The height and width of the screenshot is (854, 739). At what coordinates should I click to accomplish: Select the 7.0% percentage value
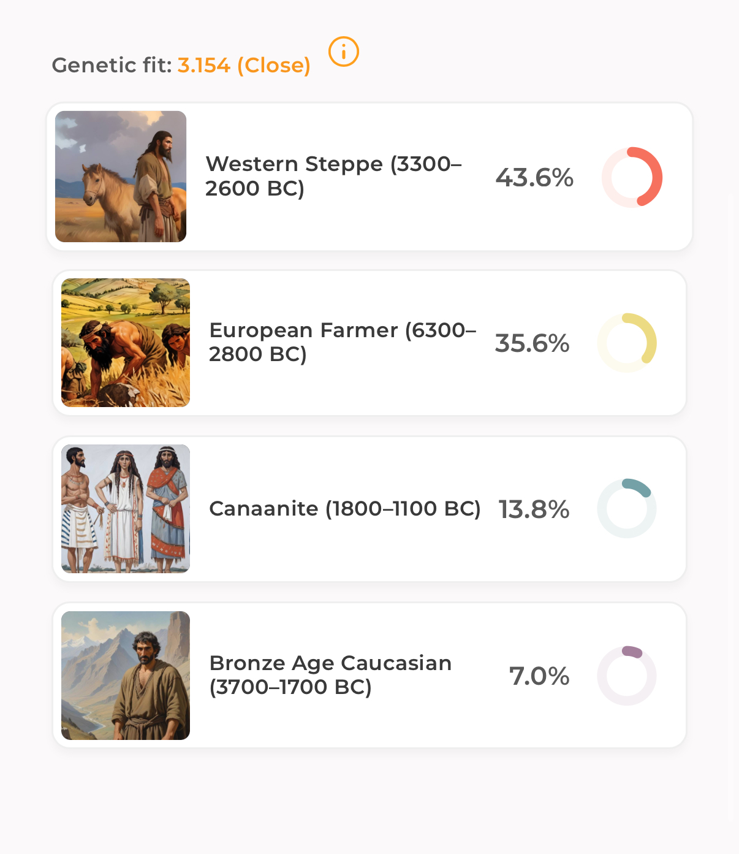pyautogui.click(x=539, y=676)
